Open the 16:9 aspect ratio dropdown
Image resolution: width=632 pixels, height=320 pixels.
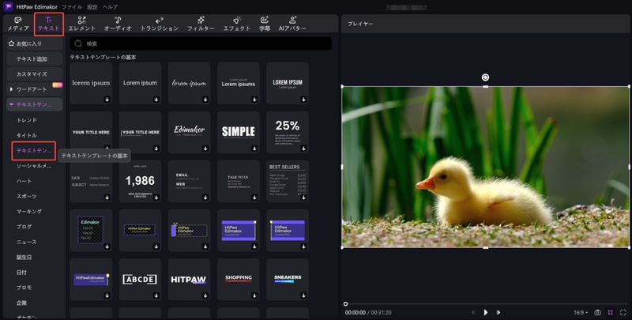coord(581,312)
